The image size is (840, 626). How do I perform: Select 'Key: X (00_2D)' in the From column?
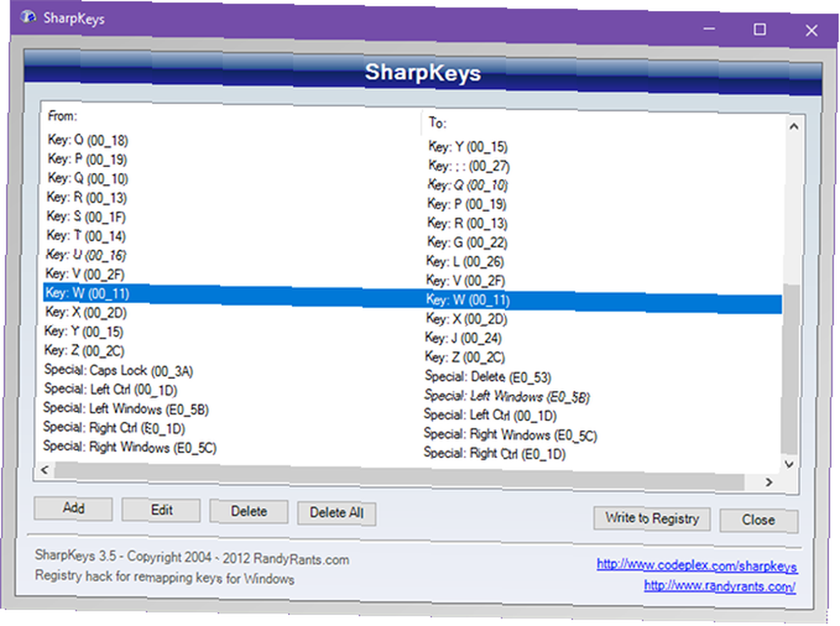point(85,313)
